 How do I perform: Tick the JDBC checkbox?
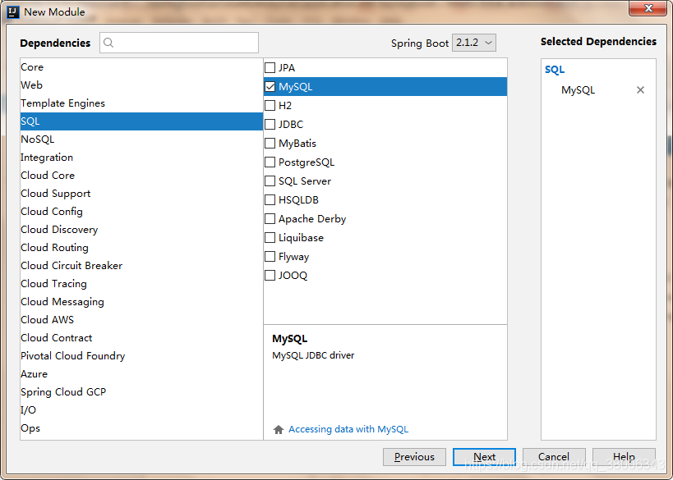pyautogui.click(x=270, y=124)
